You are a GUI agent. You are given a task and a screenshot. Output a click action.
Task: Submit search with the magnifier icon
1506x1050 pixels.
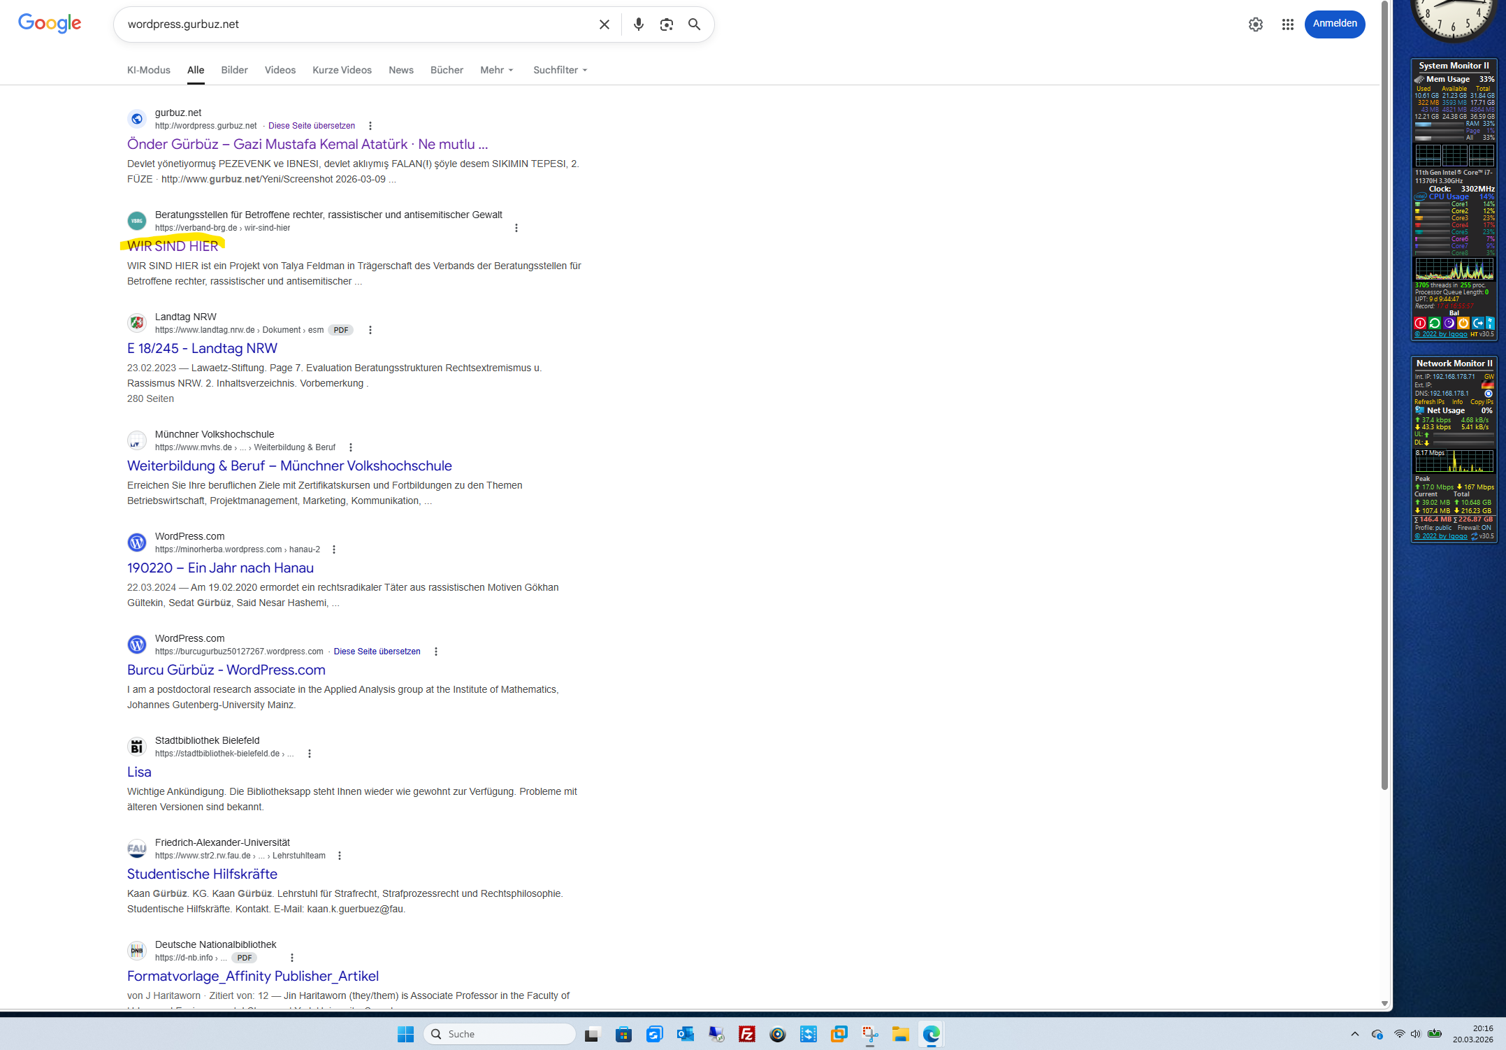694,24
